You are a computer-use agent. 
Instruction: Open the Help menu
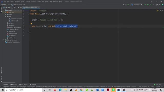(x=60, y=2)
